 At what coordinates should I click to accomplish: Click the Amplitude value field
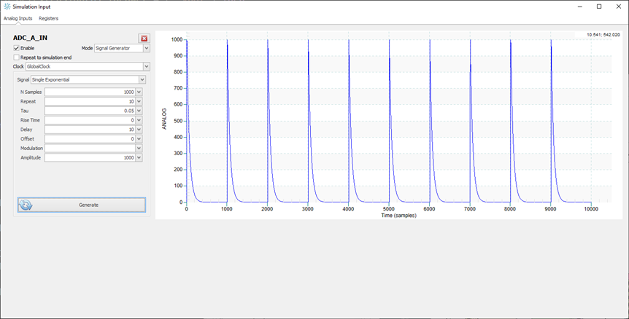(90, 158)
